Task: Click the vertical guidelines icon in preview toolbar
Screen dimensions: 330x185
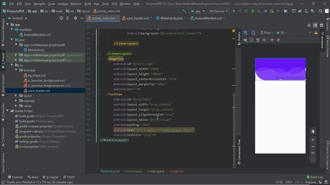Action: point(278,40)
